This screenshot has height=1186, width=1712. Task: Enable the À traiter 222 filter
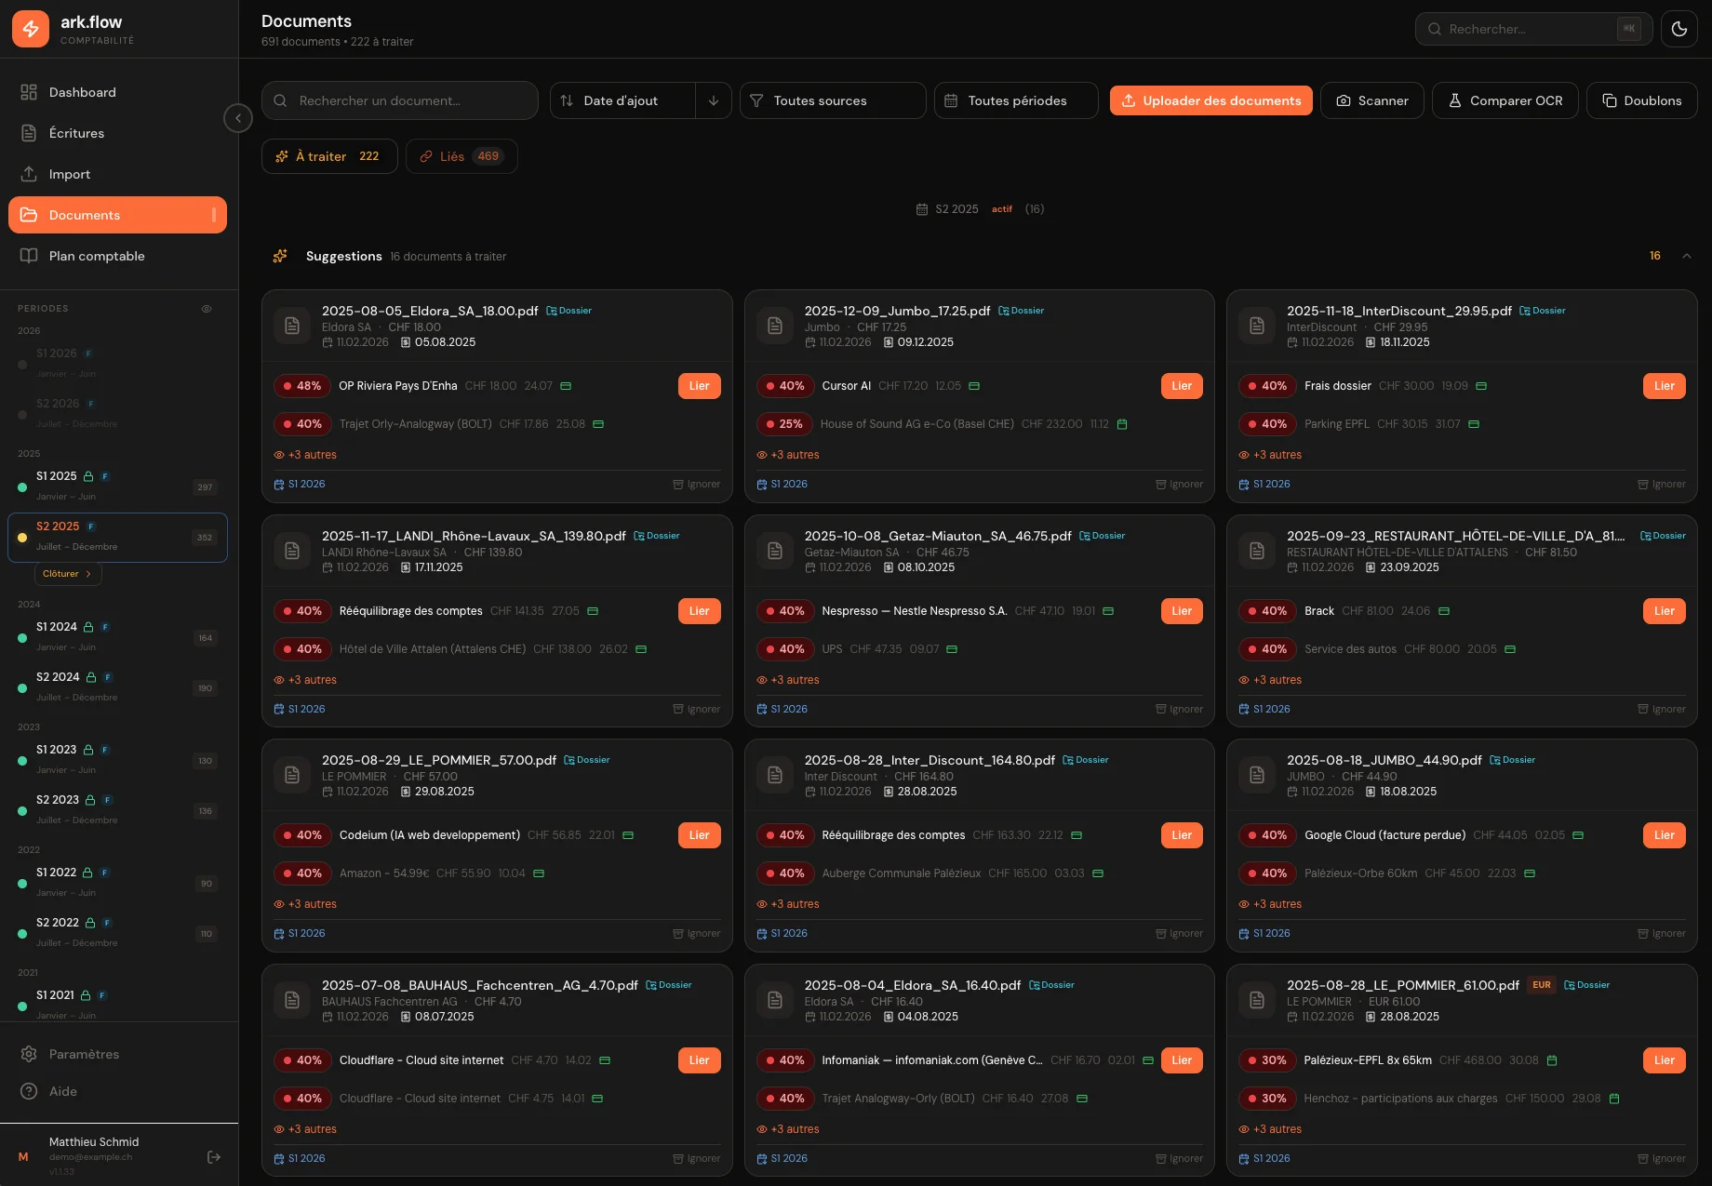pyautogui.click(x=329, y=156)
